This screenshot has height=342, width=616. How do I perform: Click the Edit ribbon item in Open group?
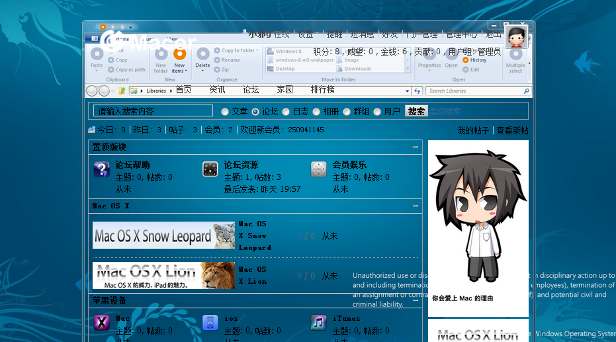[471, 69]
